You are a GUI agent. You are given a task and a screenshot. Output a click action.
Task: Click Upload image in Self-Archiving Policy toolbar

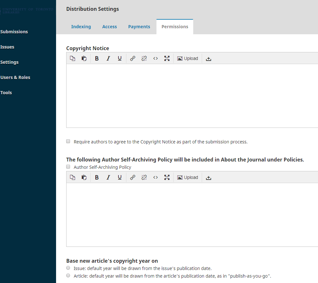[x=188, y=178]
